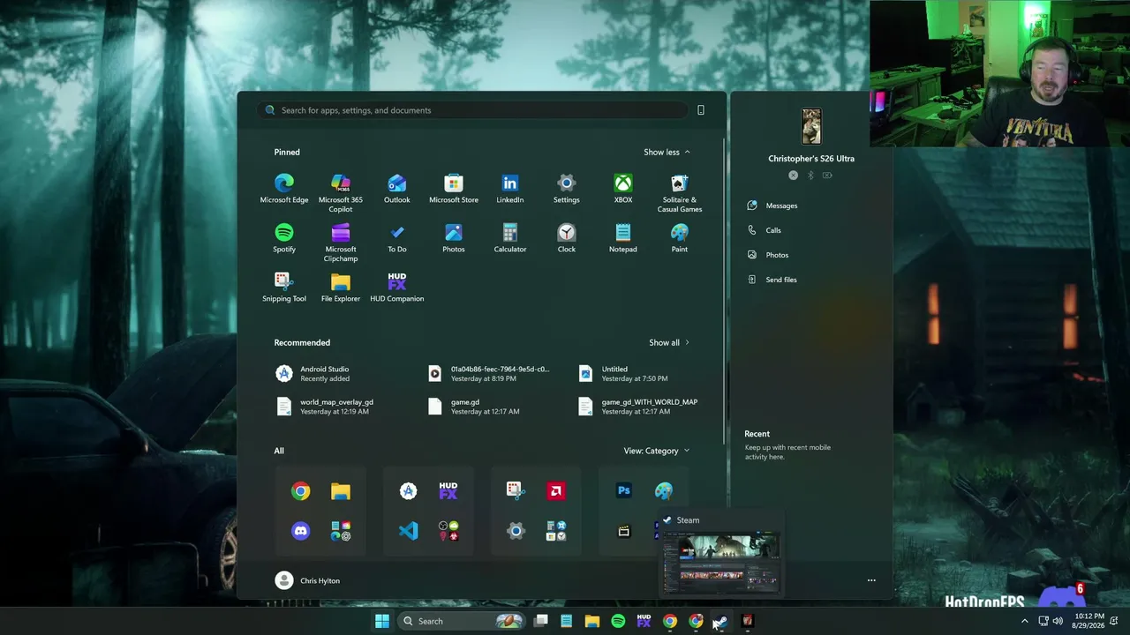
Task: Expand Recommended with Show all
Action: click(x=669, y=342)
